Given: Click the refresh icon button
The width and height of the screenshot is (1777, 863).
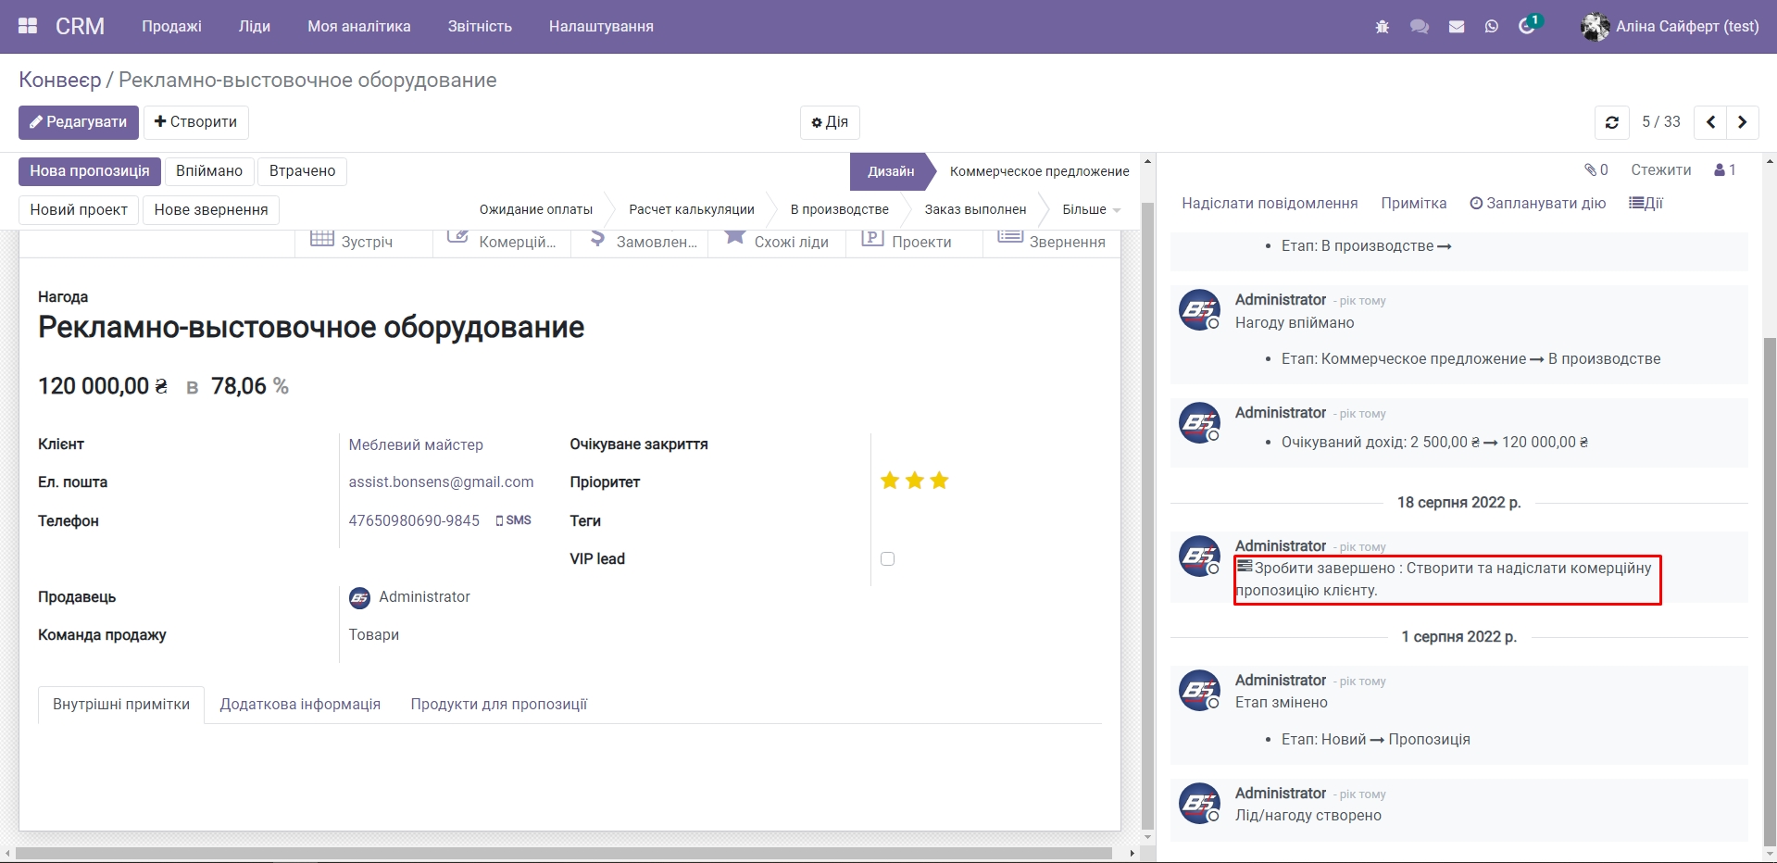Looking at the screenshot, I should pos(1612,122).
